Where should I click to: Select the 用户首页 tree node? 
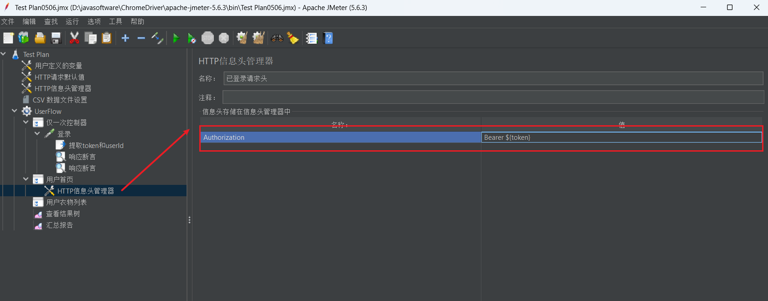coord(59,180)
